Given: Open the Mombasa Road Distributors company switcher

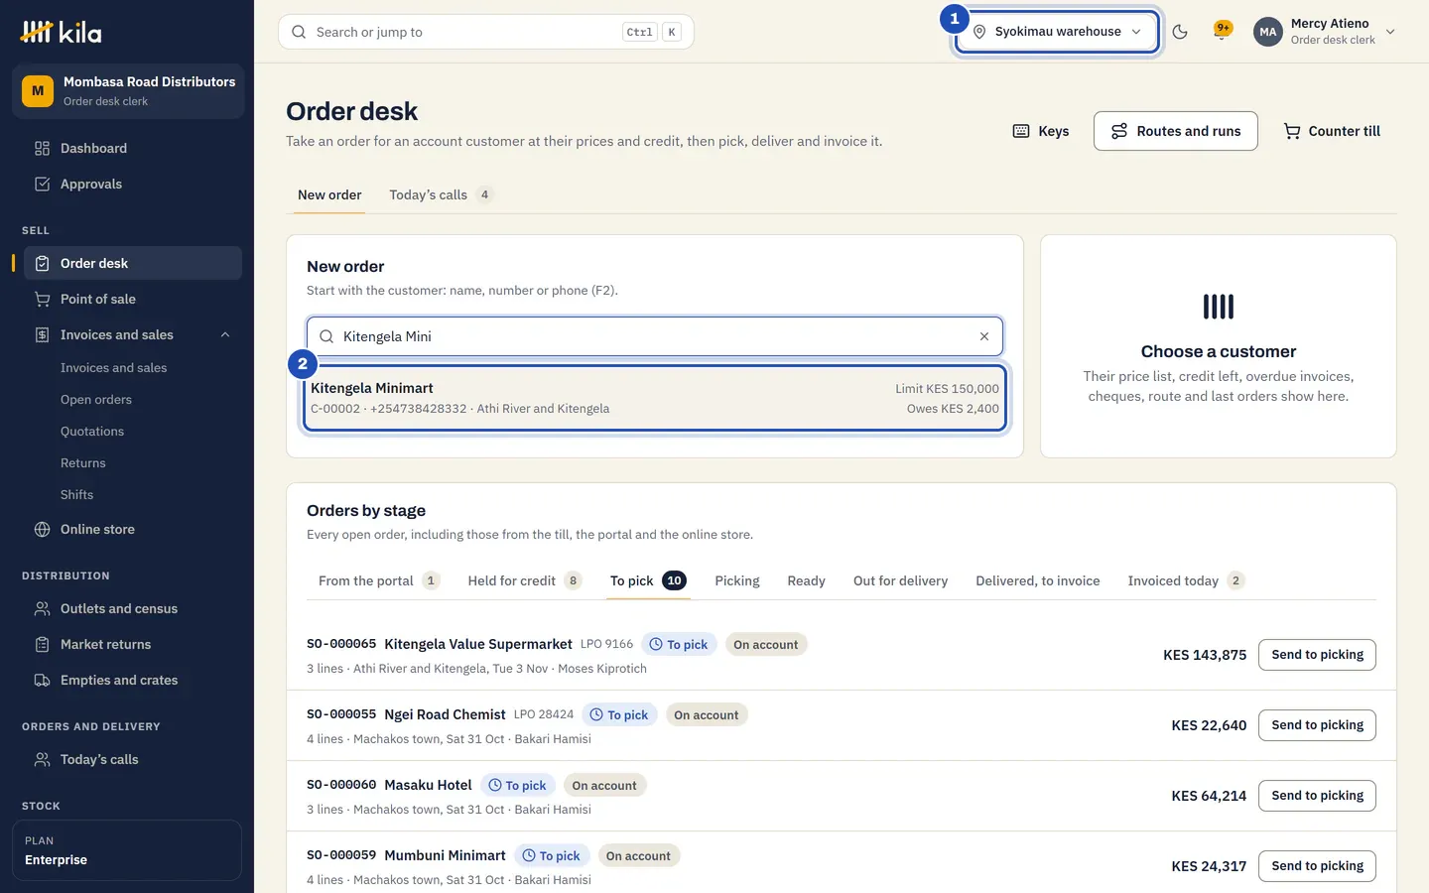Looking at the screenshot, I should [127, 91].
